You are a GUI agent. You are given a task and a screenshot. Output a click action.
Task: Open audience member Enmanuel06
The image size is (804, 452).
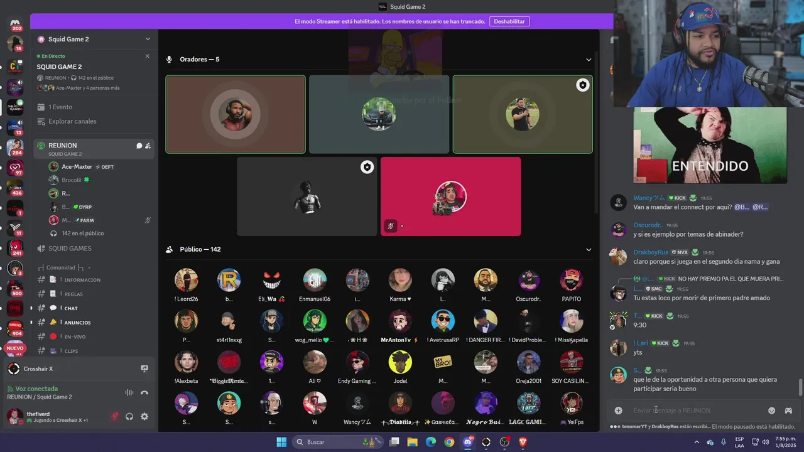pyautogui.click(x=315, y=286)
